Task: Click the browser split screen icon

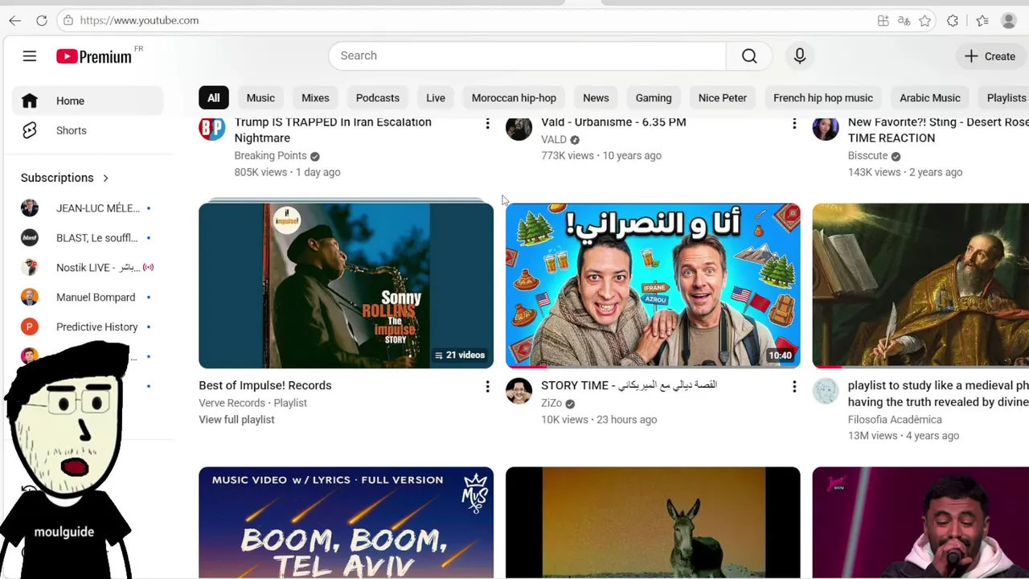Action: pos(883,21)
